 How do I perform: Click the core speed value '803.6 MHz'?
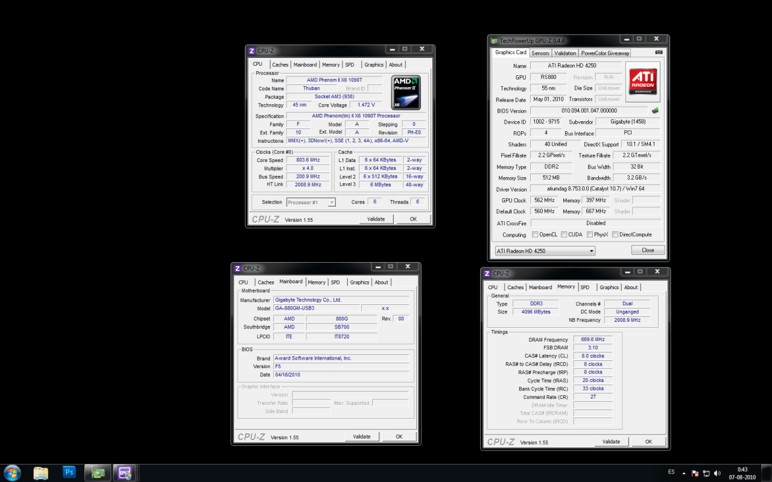[308, 160]
